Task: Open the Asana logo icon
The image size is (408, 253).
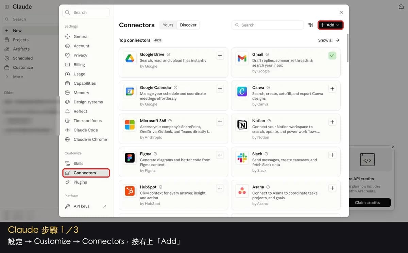Action: point(242,191)
